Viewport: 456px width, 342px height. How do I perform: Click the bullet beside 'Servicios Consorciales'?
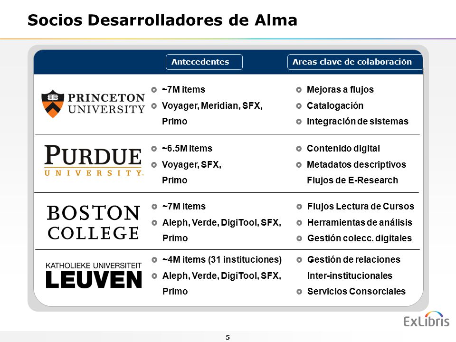click(x=299, y=292)
